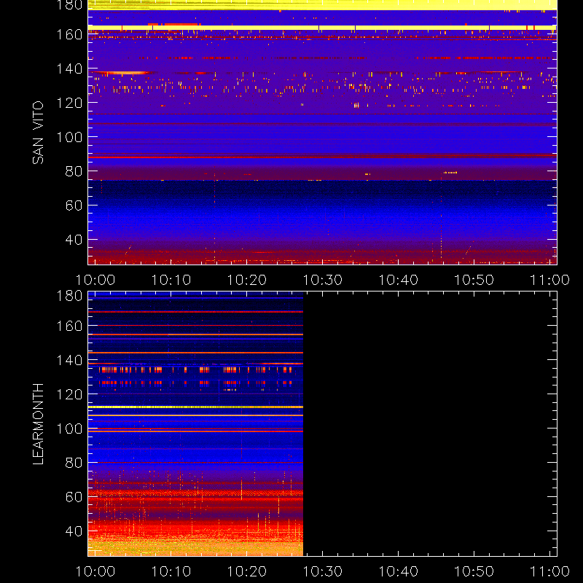The image size is (583, 583).
Task: Pick the 10:50 time label below San Vito plot
Action: coord(474,280)
